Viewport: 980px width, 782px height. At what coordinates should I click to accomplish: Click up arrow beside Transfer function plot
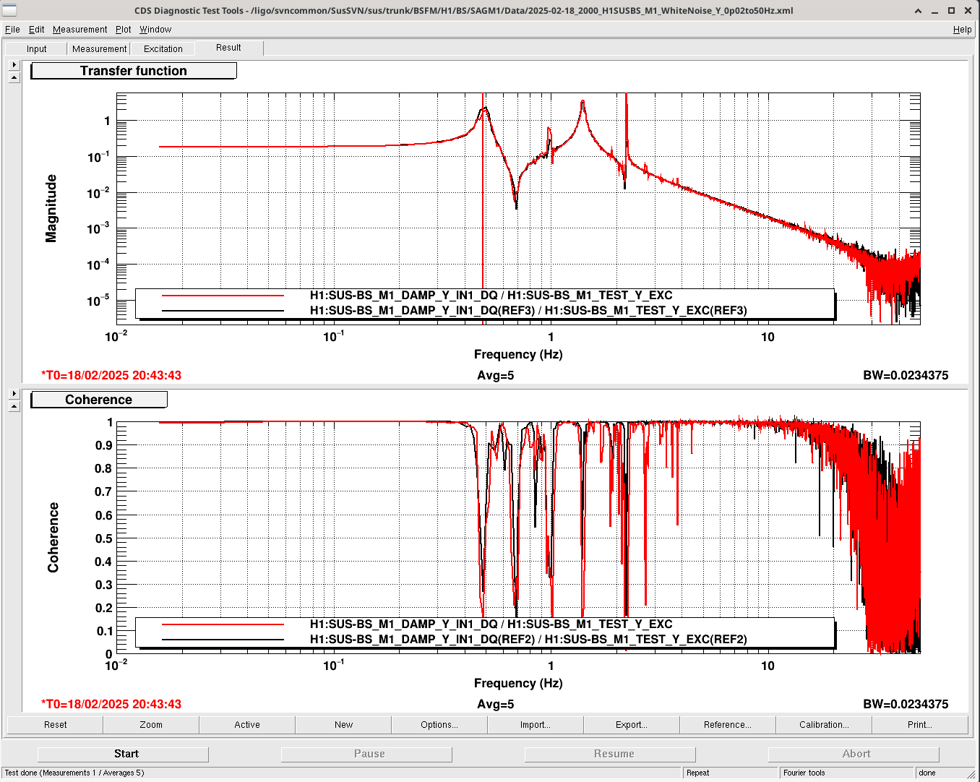coord(14,77)
